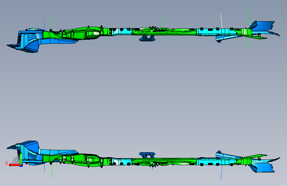Click the red X axis label
287x186 pixels.
pyautogui.click(x=7, y=163)
